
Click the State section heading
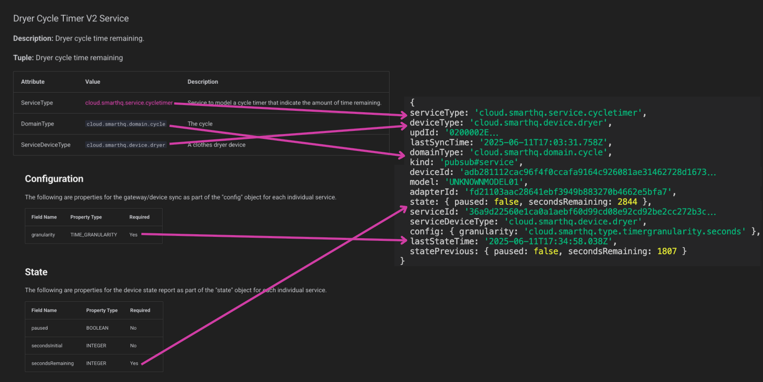36,272
